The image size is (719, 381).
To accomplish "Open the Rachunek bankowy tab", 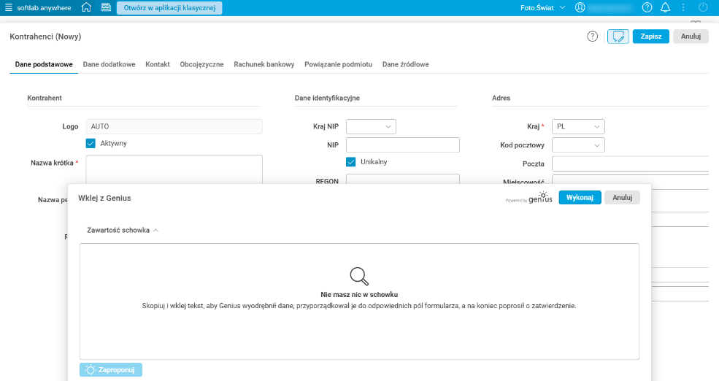I will [x=264, y=64].
